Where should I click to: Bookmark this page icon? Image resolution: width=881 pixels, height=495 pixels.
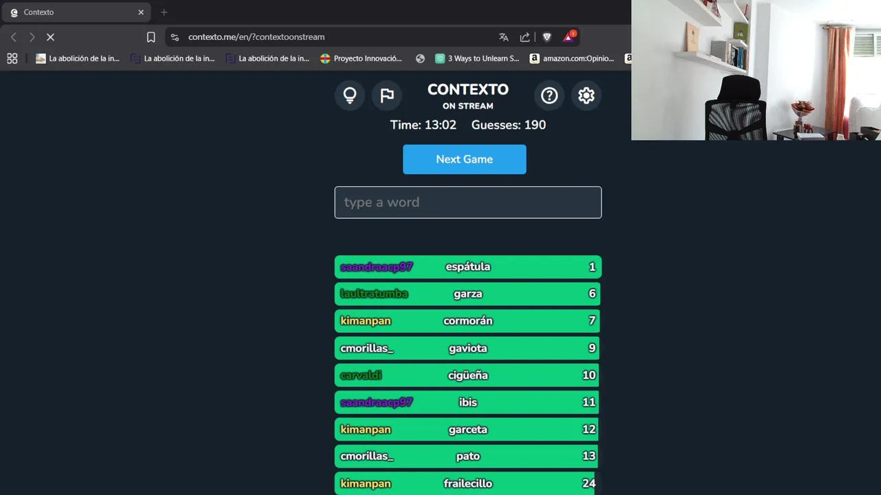click(x=151, y=37)
